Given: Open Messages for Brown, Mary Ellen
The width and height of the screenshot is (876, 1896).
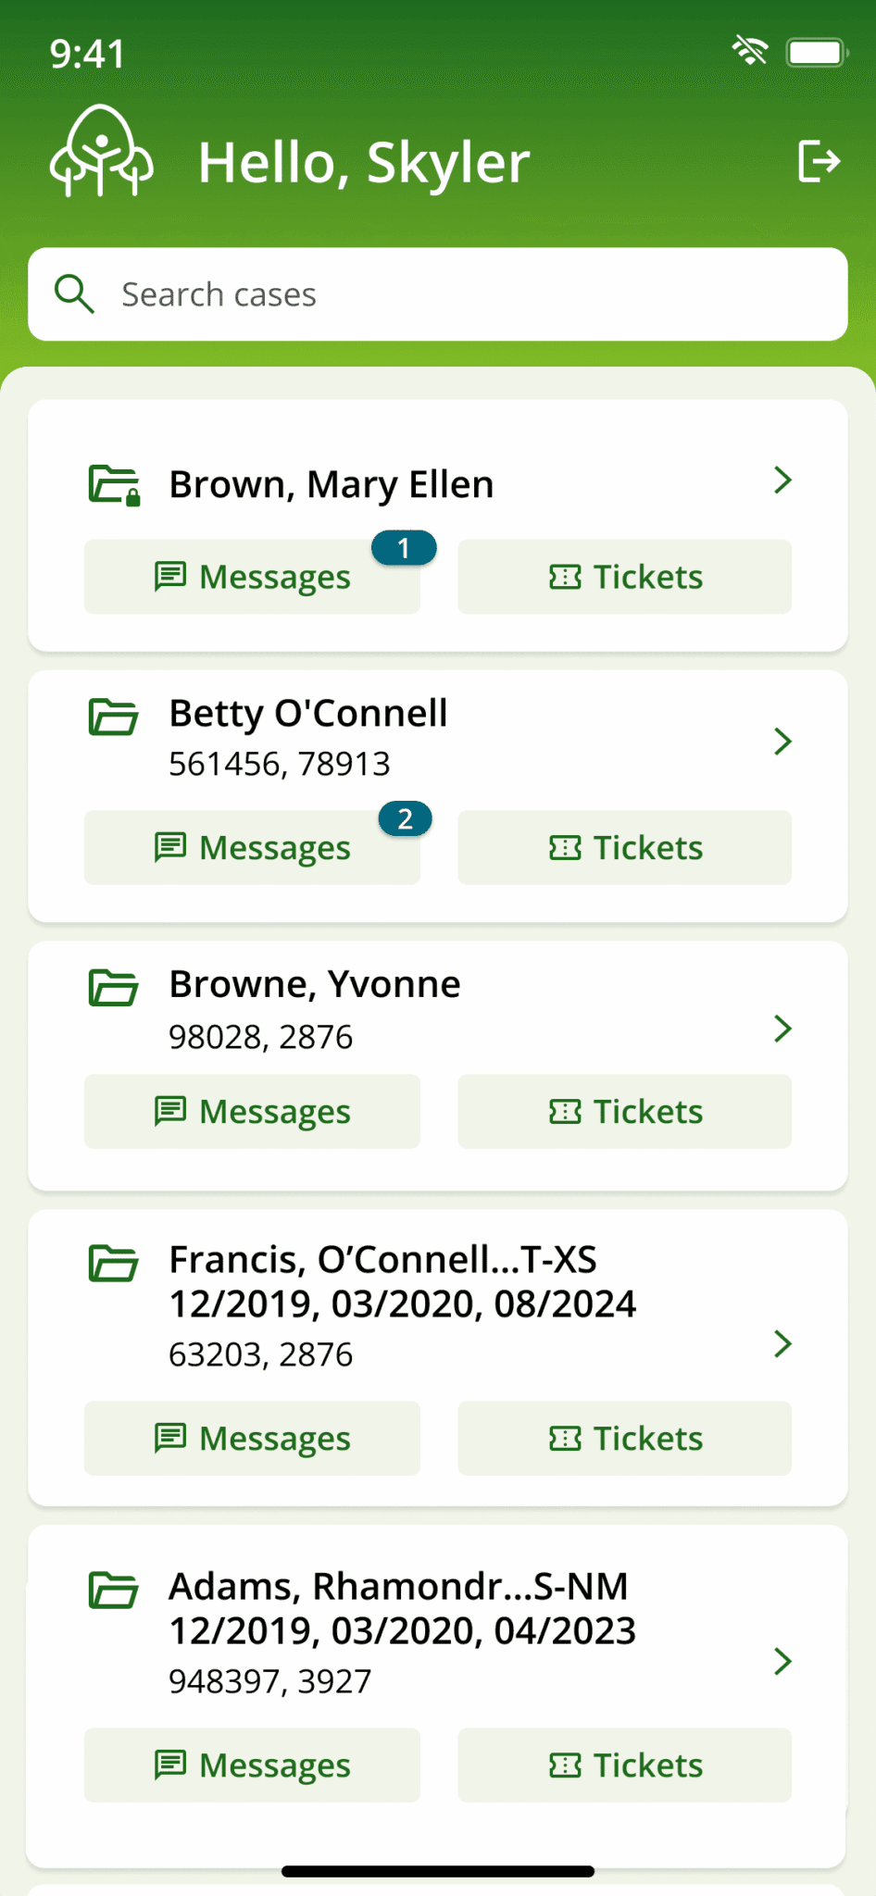Looking at the screenshot, I should (252, 577).
